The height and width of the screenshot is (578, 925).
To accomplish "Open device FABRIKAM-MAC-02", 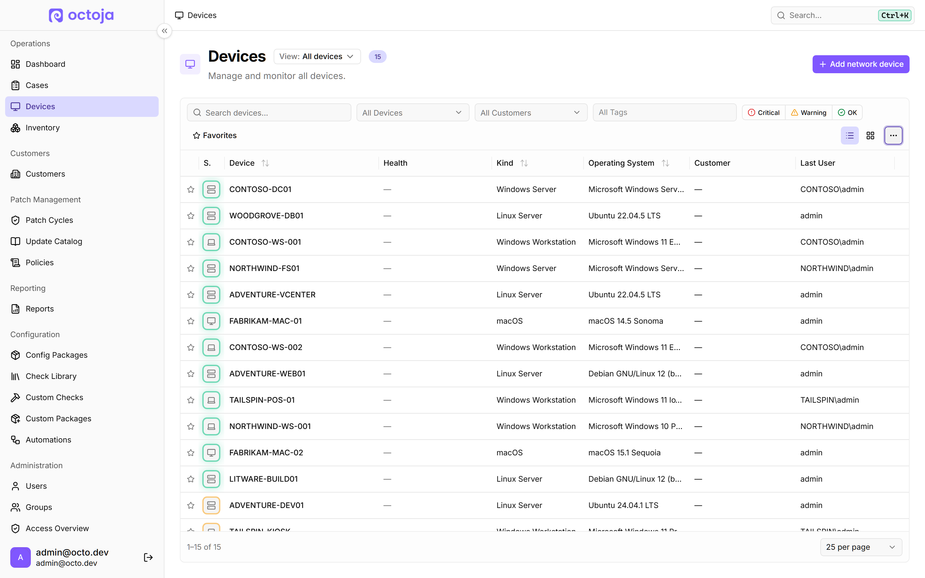I will 266,453.
